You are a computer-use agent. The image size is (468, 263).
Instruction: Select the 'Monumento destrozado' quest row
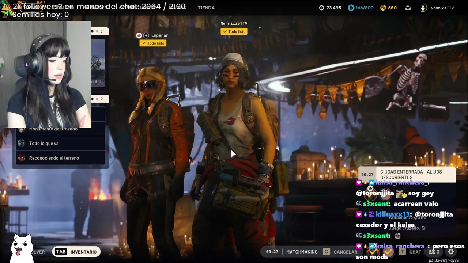pyautogui.click(x=60, y=129)
